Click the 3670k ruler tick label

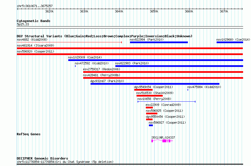(x=224, y=11)
